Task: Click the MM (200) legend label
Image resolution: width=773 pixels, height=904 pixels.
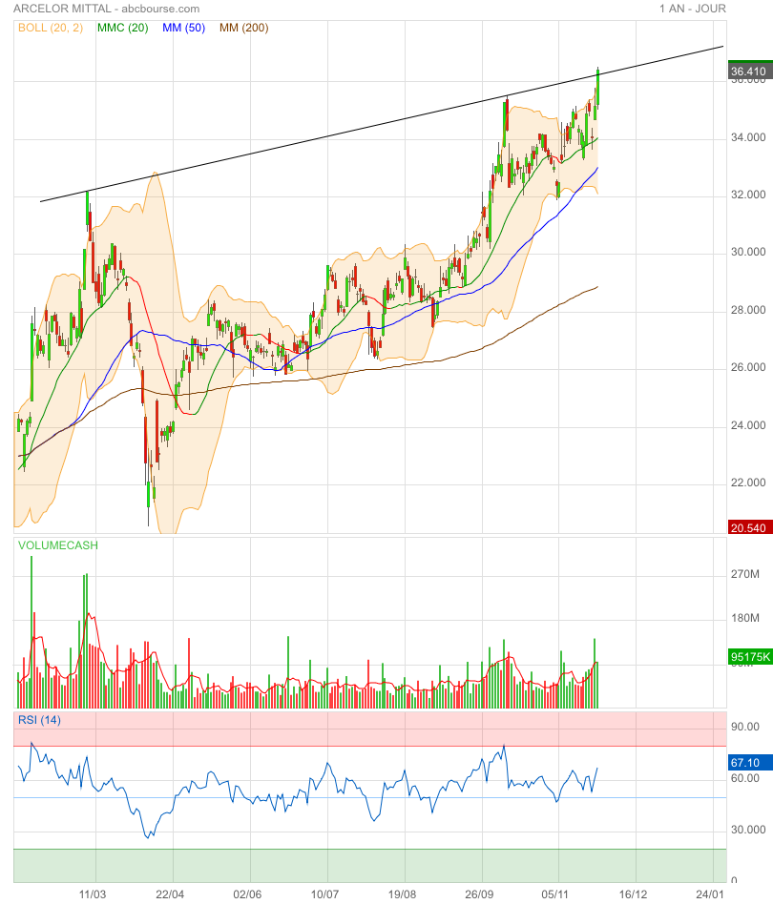Action: click(x=243, y=28)
